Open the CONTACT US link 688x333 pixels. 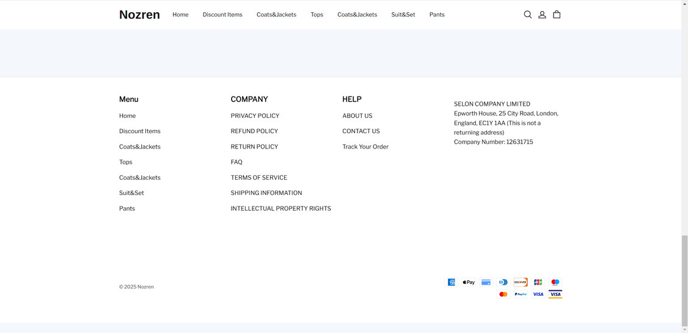[x=361, y=131]
